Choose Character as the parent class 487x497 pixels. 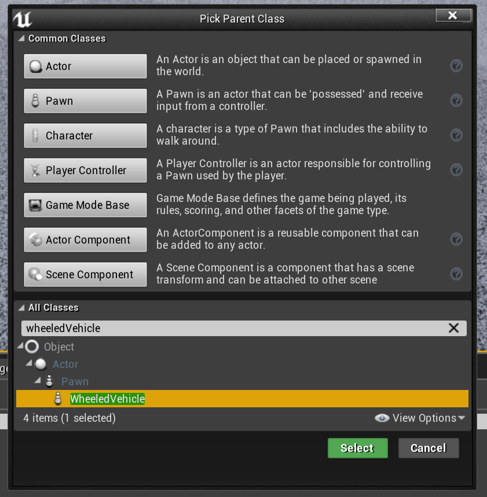click(x=85, y=135)
